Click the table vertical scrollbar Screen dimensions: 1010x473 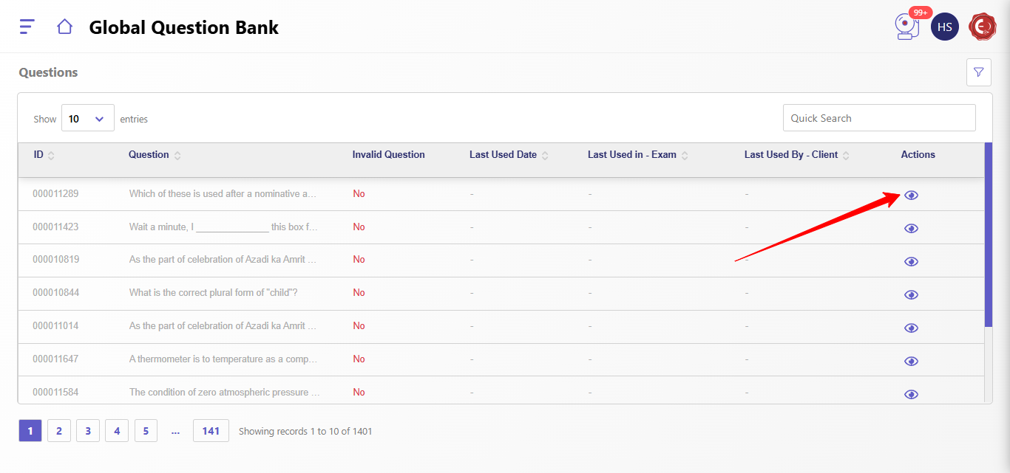pyautogui.click(x=989, y=236)
